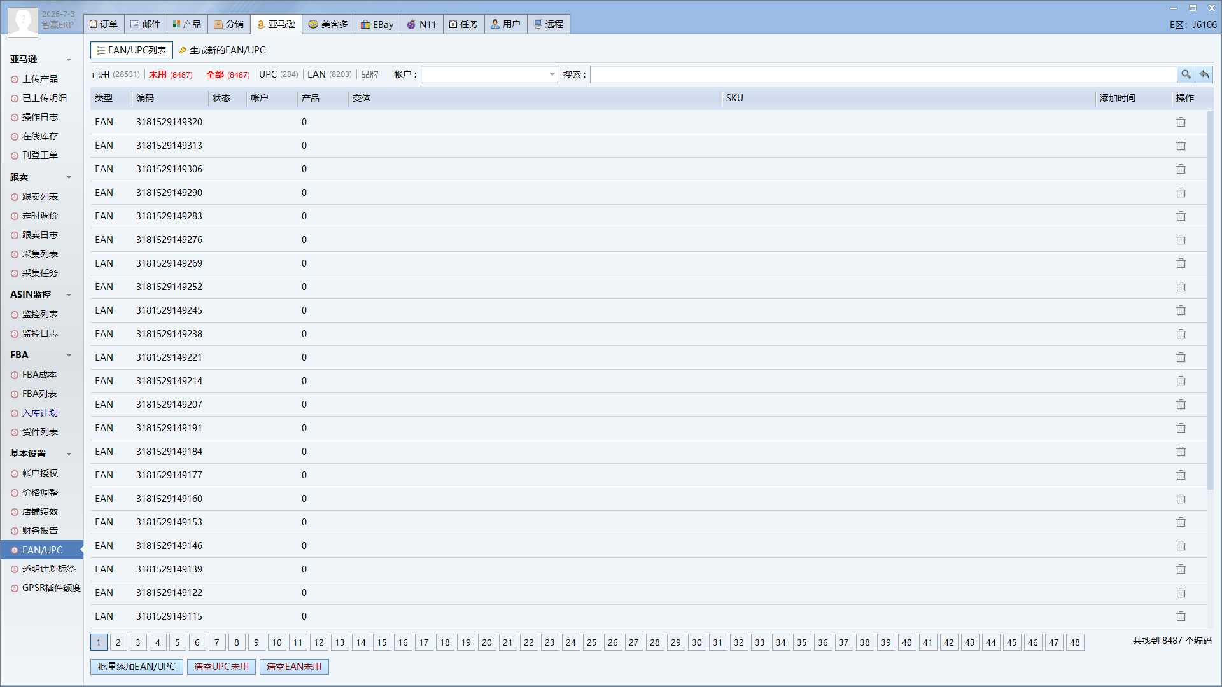Open 生成新的EAN/UPC tab

point(222,50)
